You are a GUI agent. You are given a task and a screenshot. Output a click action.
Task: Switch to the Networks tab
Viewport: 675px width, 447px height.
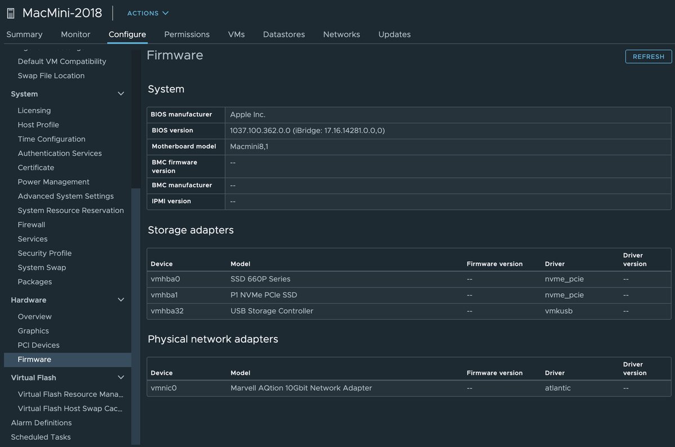click(341, 34)
